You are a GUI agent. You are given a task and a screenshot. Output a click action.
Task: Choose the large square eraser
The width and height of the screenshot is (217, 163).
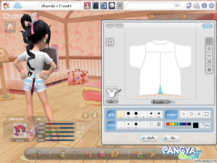click(206, 114)
